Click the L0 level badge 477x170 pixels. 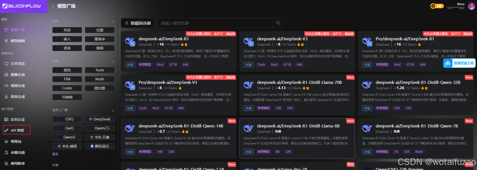(x=437, y=6)
